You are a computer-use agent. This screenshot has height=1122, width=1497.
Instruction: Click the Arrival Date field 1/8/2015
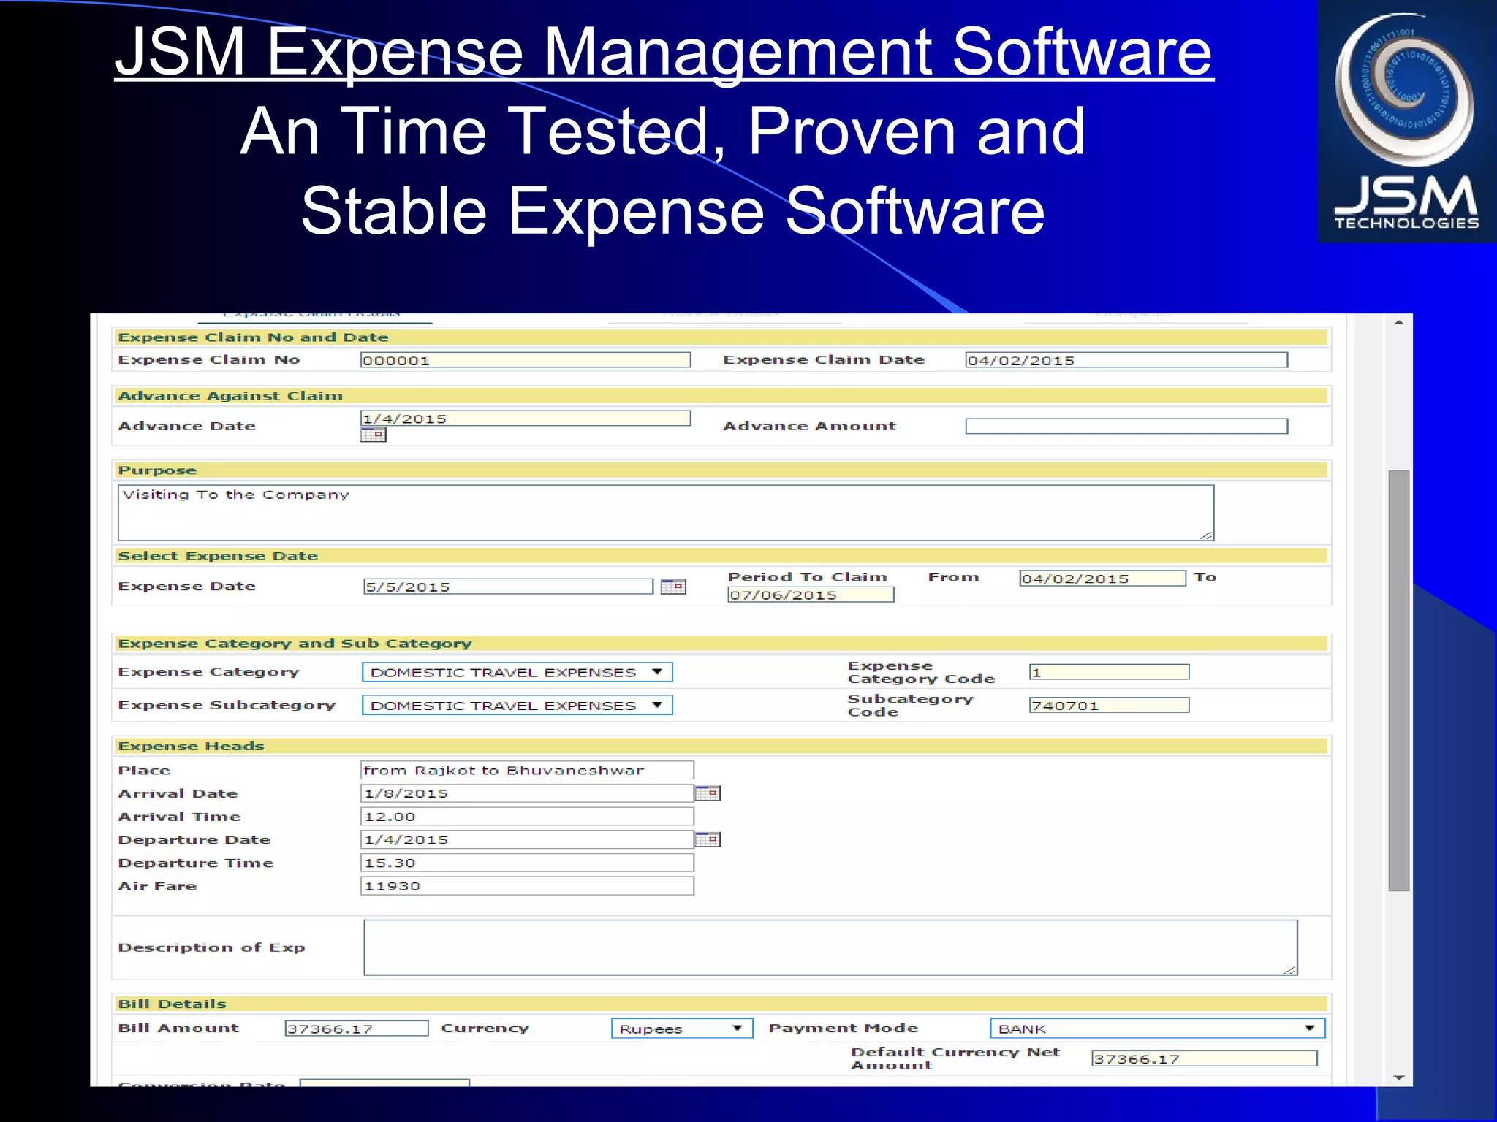click(527, 793)
